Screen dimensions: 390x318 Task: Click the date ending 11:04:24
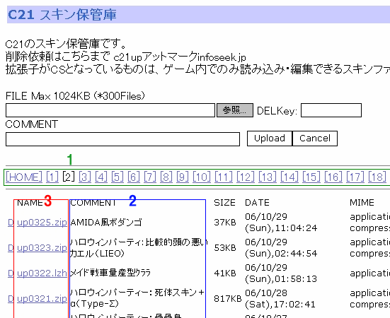point(281,223)
